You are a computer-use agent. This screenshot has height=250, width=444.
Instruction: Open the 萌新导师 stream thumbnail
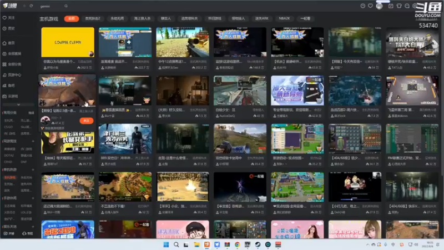297,91
